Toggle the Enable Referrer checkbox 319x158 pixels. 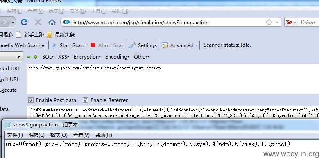[x=85, y=100]
